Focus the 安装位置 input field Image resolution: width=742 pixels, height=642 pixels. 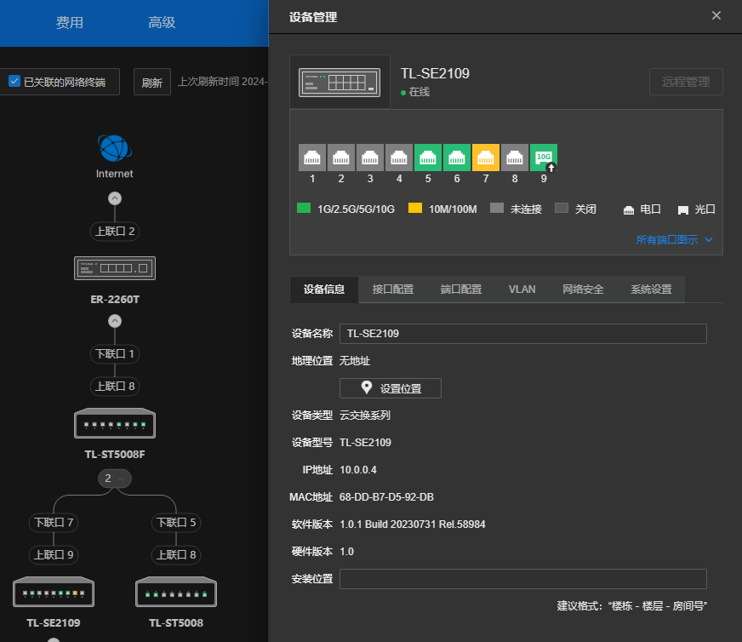pos(523,579)
